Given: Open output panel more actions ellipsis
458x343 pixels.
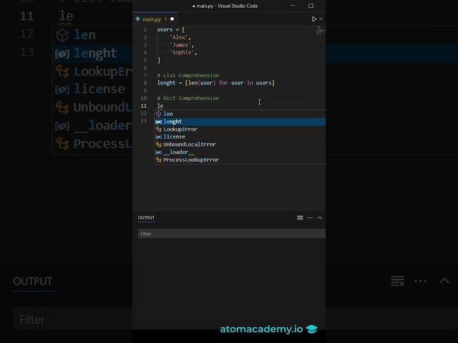Looking at the screenshot, I should [310, 218].
